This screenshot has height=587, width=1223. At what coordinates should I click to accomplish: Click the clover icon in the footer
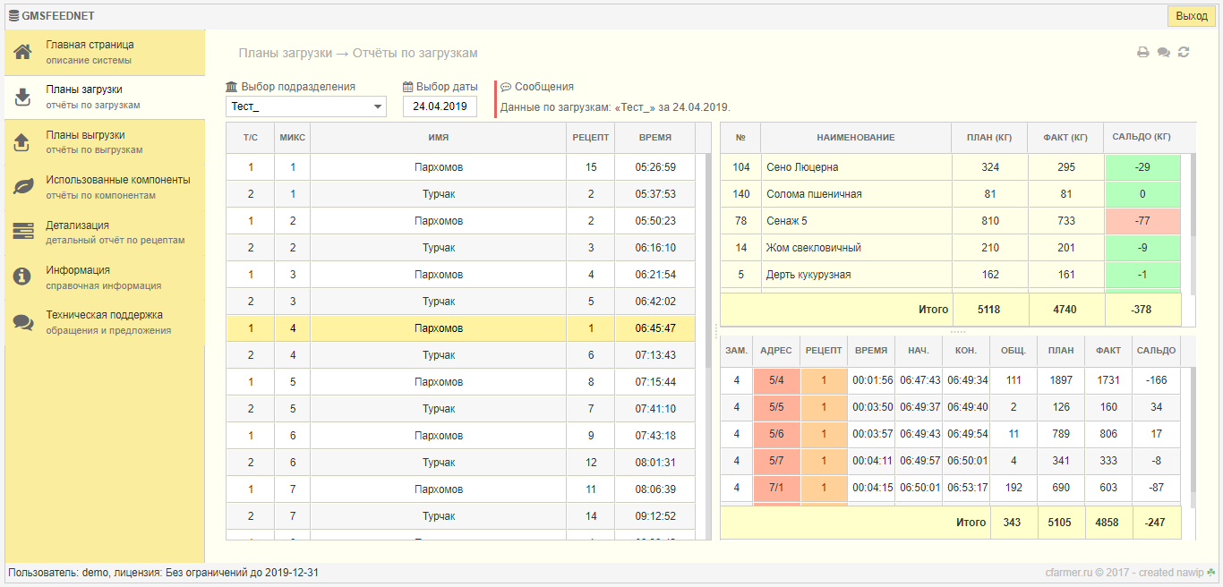coord(1211,573)
